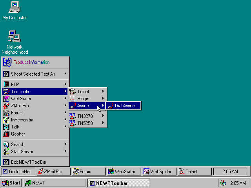Expand the ZMail Pro submenu arrow
This screenshot has height=188, width=251.
65,105
